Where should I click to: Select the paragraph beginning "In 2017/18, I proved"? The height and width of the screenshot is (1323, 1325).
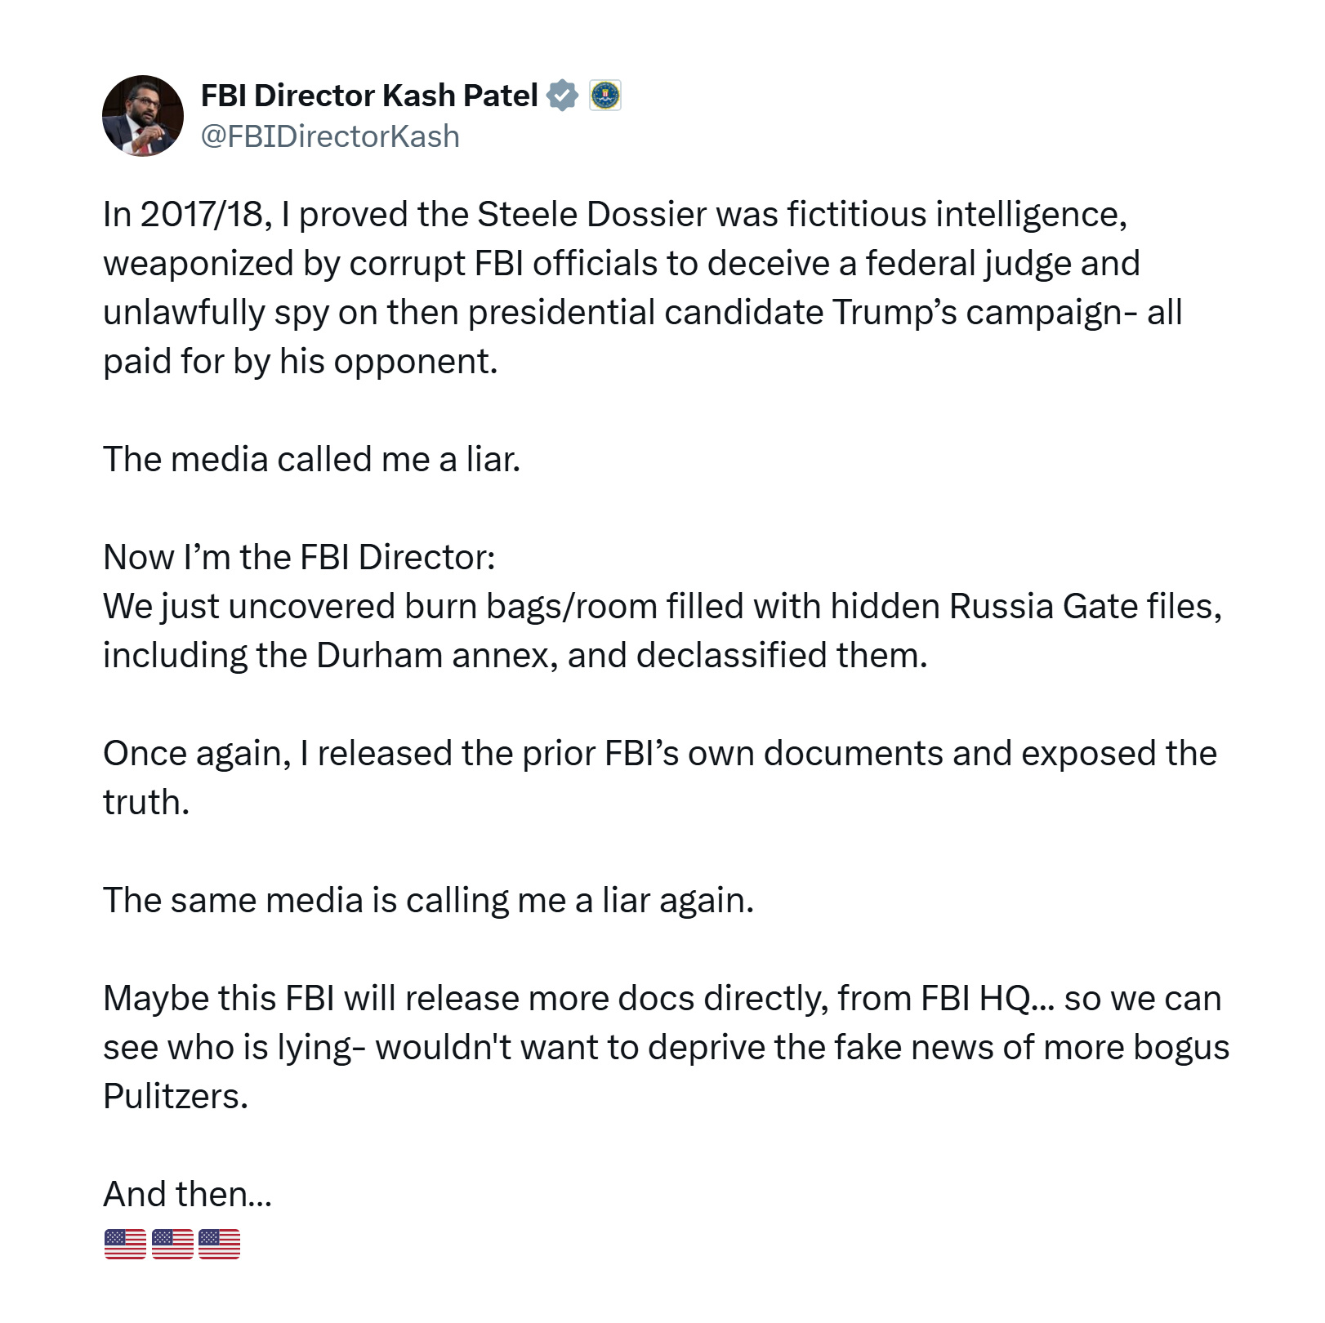[x=642, y=287]
